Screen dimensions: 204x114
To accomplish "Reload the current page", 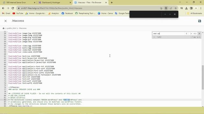I will pyautogui.click(x=13, y=8).
